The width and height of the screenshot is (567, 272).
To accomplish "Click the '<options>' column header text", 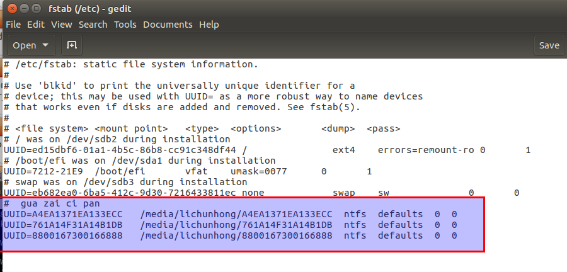I will pyautogui.click(x=256, y=128).
